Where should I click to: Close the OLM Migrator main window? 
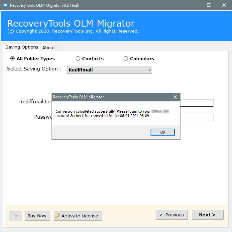point(224,5)
